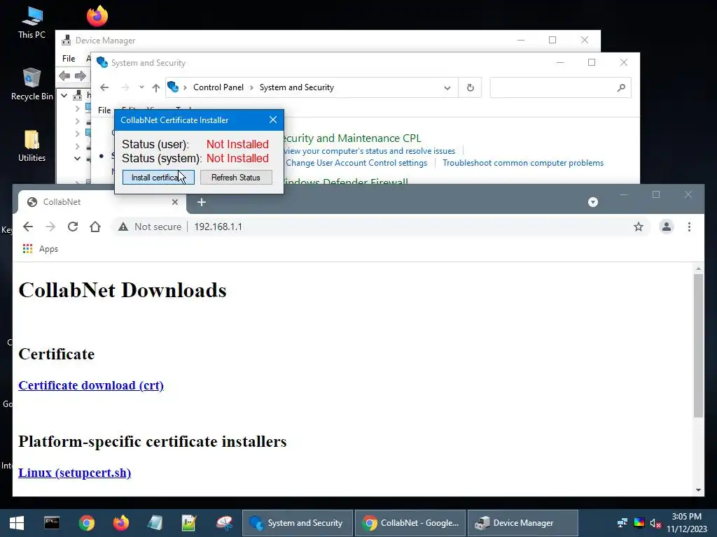
Task: Bookmark this page with star icon
Action: [x=639, y=227]
